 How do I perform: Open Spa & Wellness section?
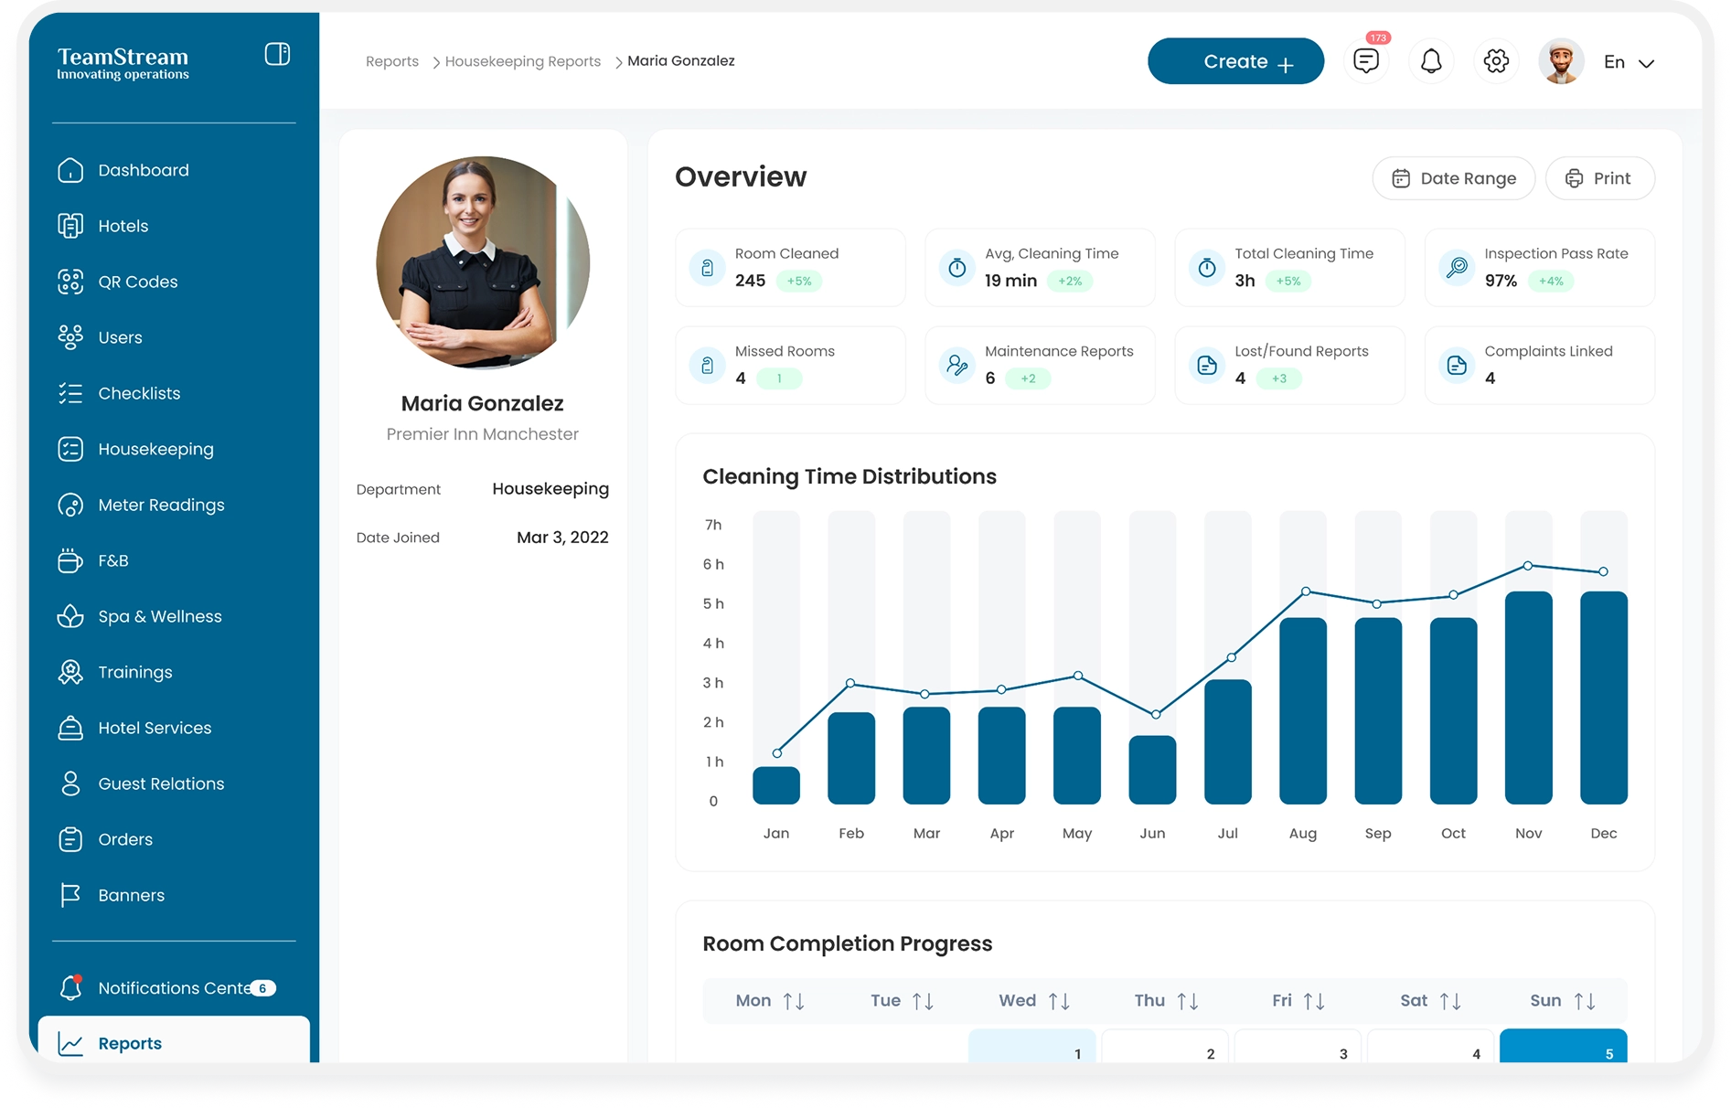click(x=159, y=616)
